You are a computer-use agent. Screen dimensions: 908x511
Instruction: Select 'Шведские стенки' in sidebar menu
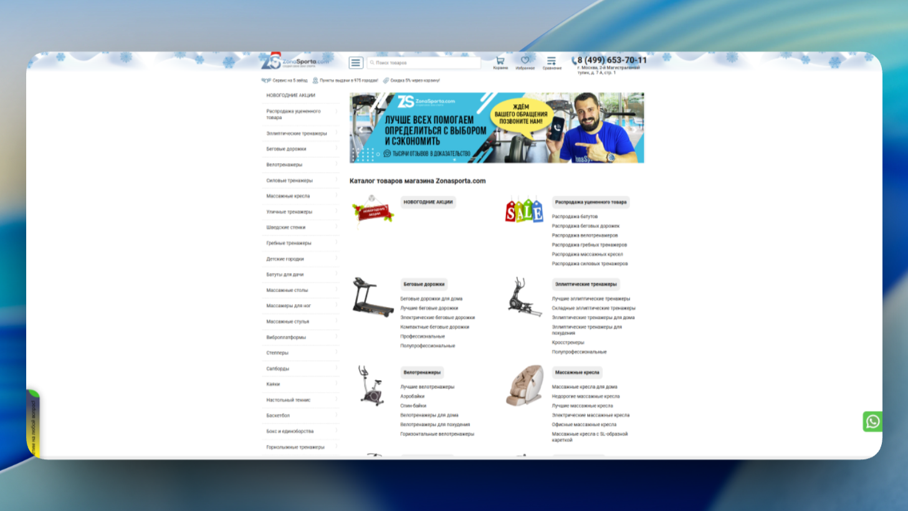[286, 227]
